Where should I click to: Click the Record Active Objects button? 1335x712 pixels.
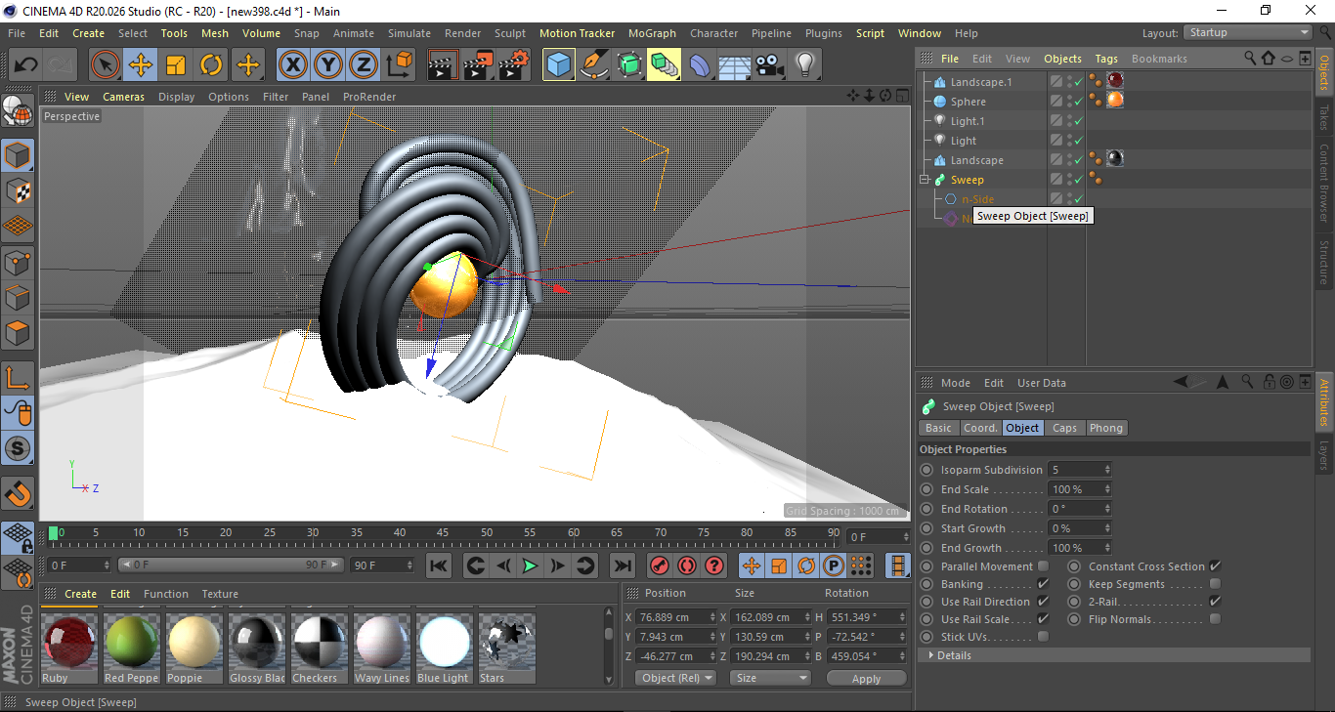[x=660, y=565]
